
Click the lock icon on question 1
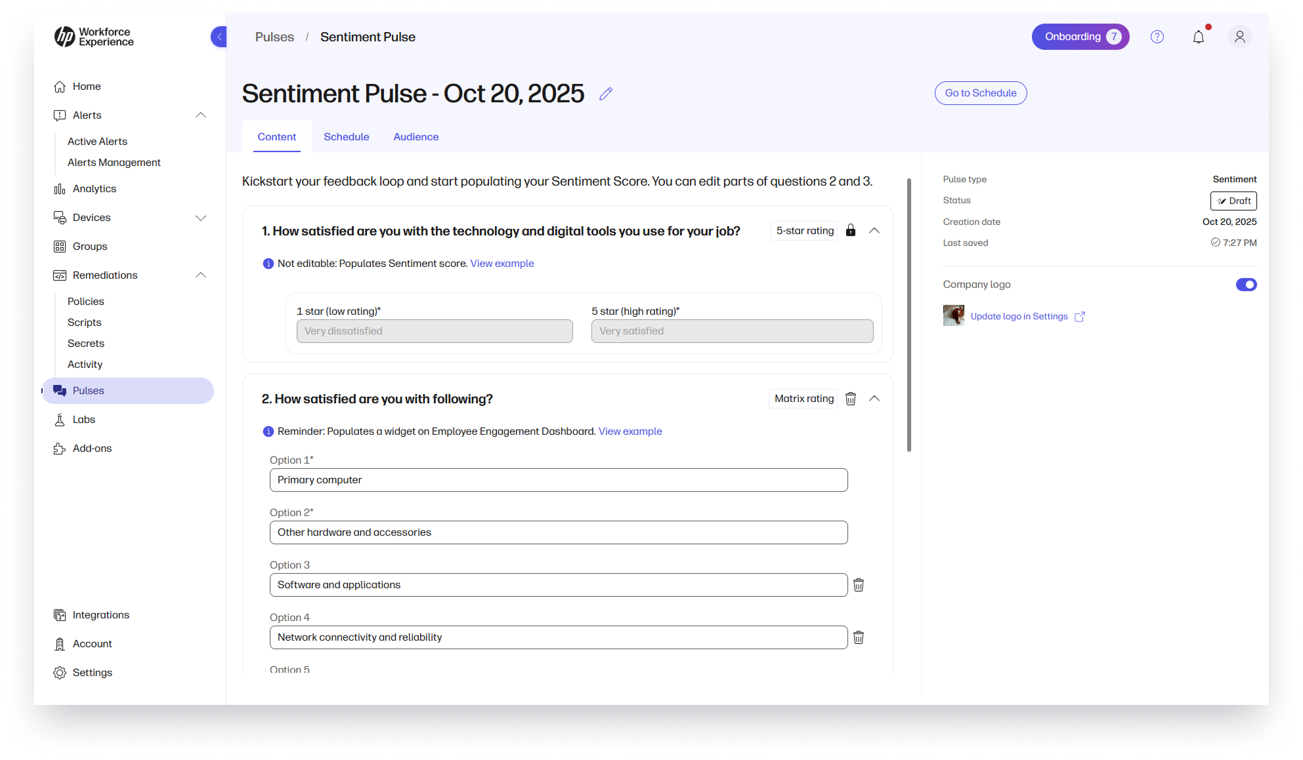click(851, 230)
